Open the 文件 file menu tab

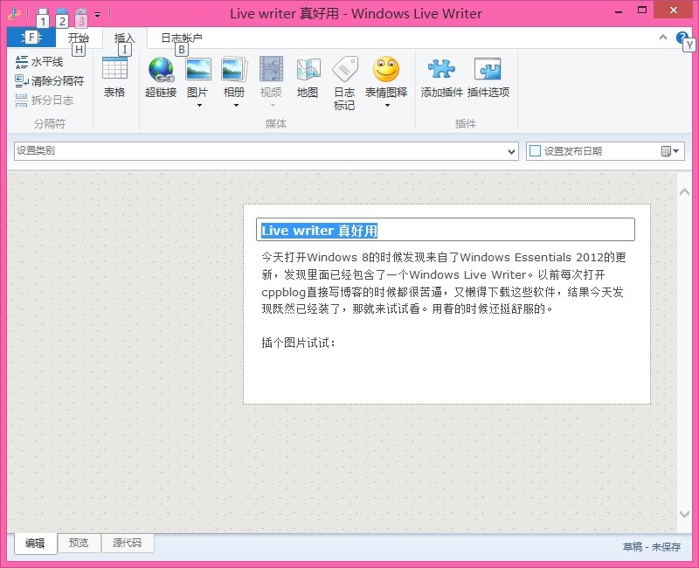[31, 38]
